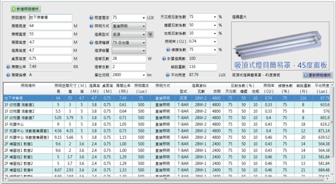Click the 房間高度 input field
The height and width of the screenshot is (184, 336).
click(x=50, y=42)
